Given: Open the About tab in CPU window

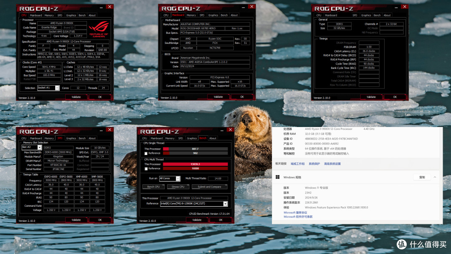Looking at the screenshot, I should [92, 15].
